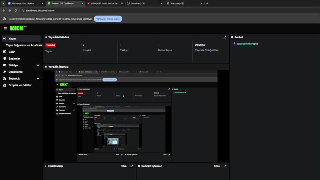Open Filtre in Denetim Eylemleri panel
The width and height of the screenshot is (320, 180).
pyautogui.click(x=217, y=166)
